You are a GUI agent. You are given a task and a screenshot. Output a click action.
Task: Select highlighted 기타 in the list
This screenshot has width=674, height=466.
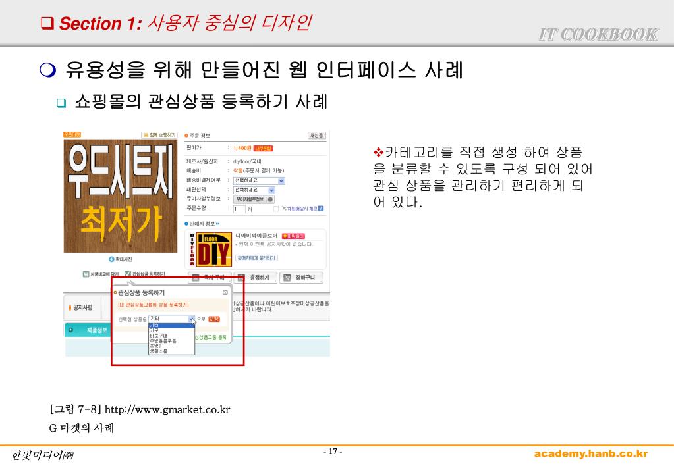click(x=171, y=325)
